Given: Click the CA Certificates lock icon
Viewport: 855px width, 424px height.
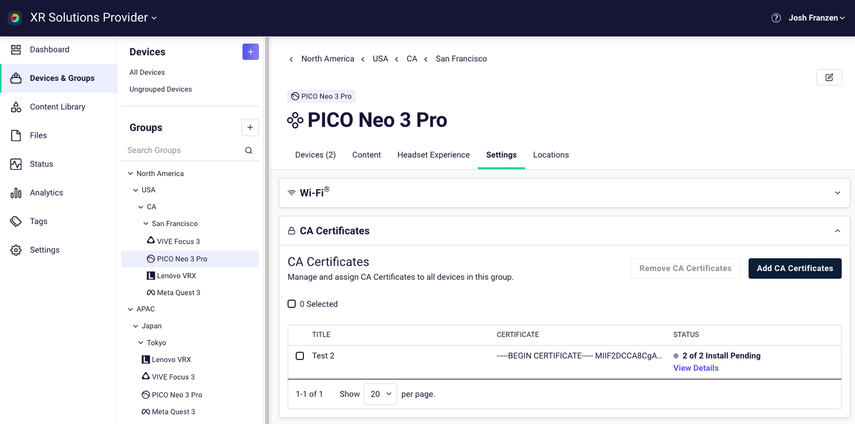Looking at the screenshot, I should [291, 231].
